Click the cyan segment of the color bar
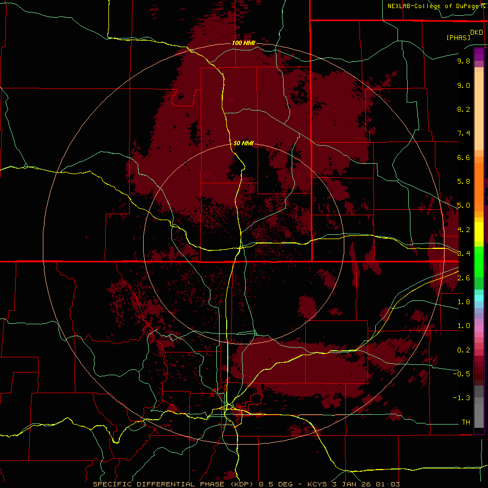The height and width of the screenshot is (488, 488). click(x=479, y=298)
